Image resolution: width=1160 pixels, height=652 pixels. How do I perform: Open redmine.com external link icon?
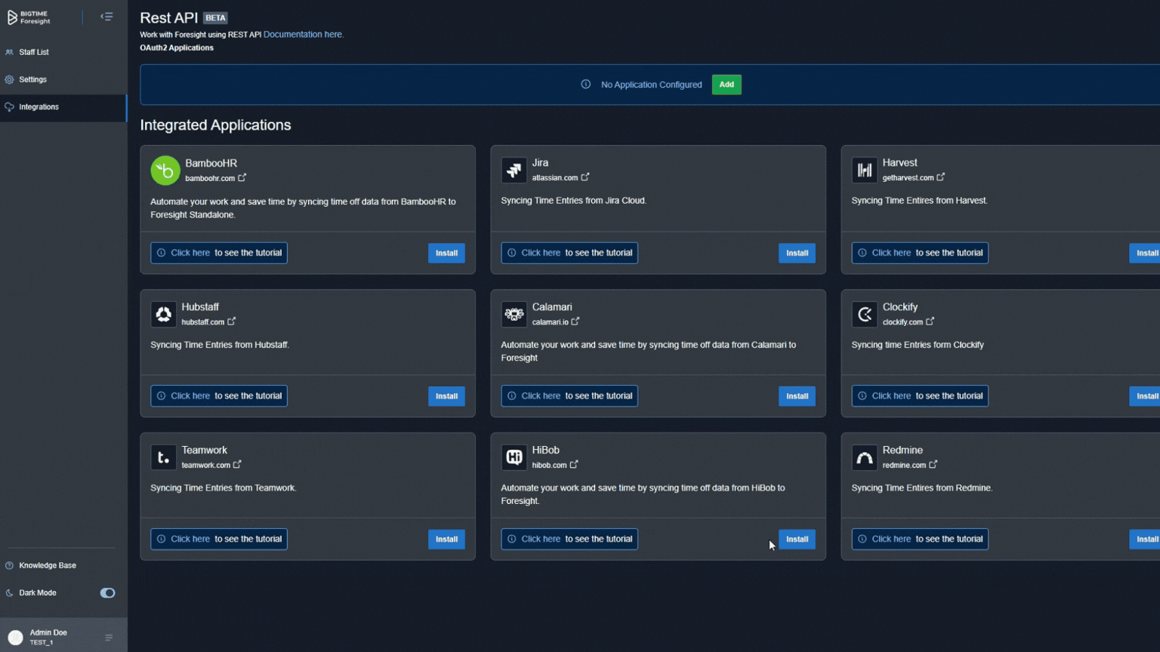tap(933, 465)
